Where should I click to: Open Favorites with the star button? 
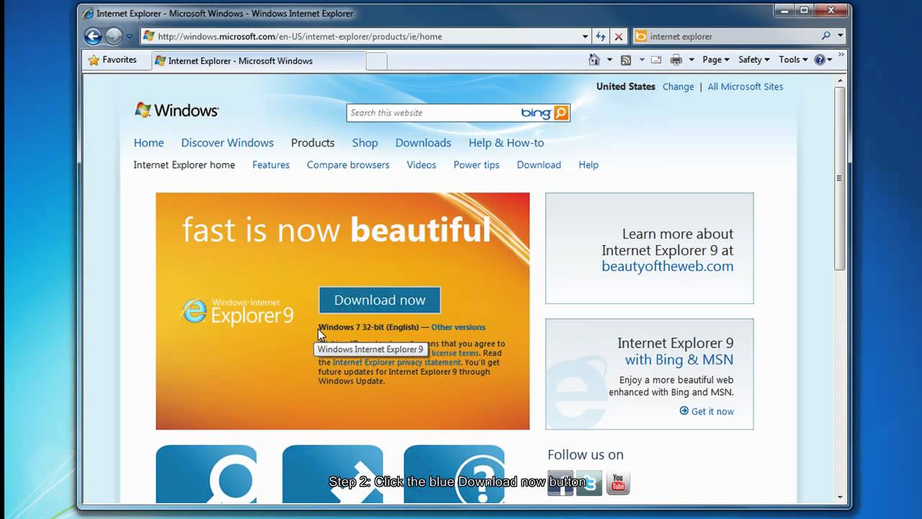(x=112, y=60)
